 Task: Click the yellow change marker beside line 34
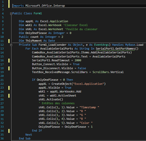(9, 131)
